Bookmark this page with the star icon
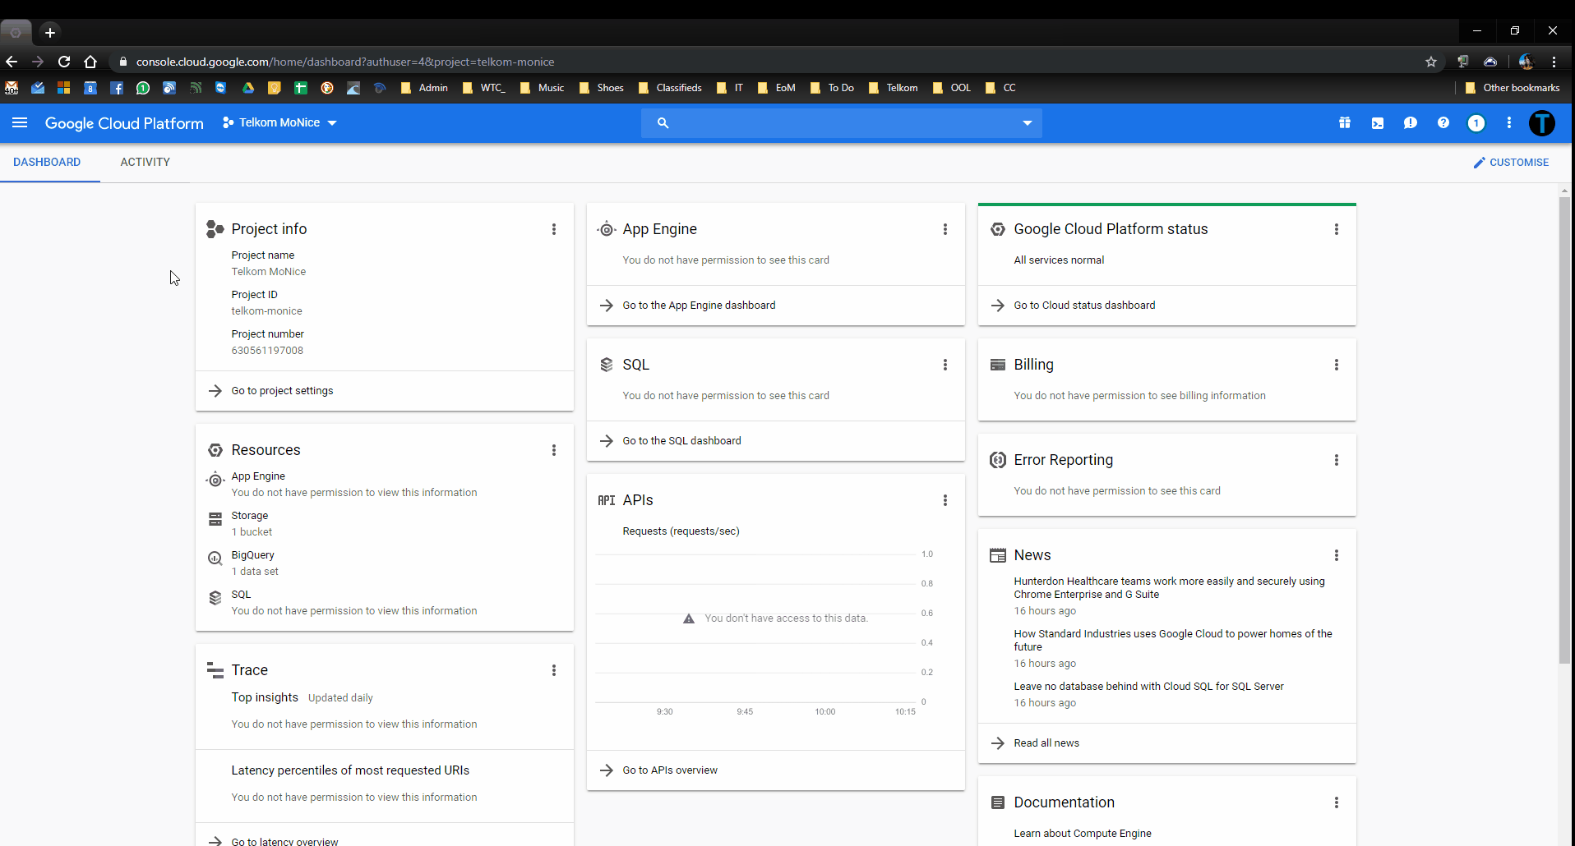The height and width of the screenshot is (846, 1575). 1431,62
